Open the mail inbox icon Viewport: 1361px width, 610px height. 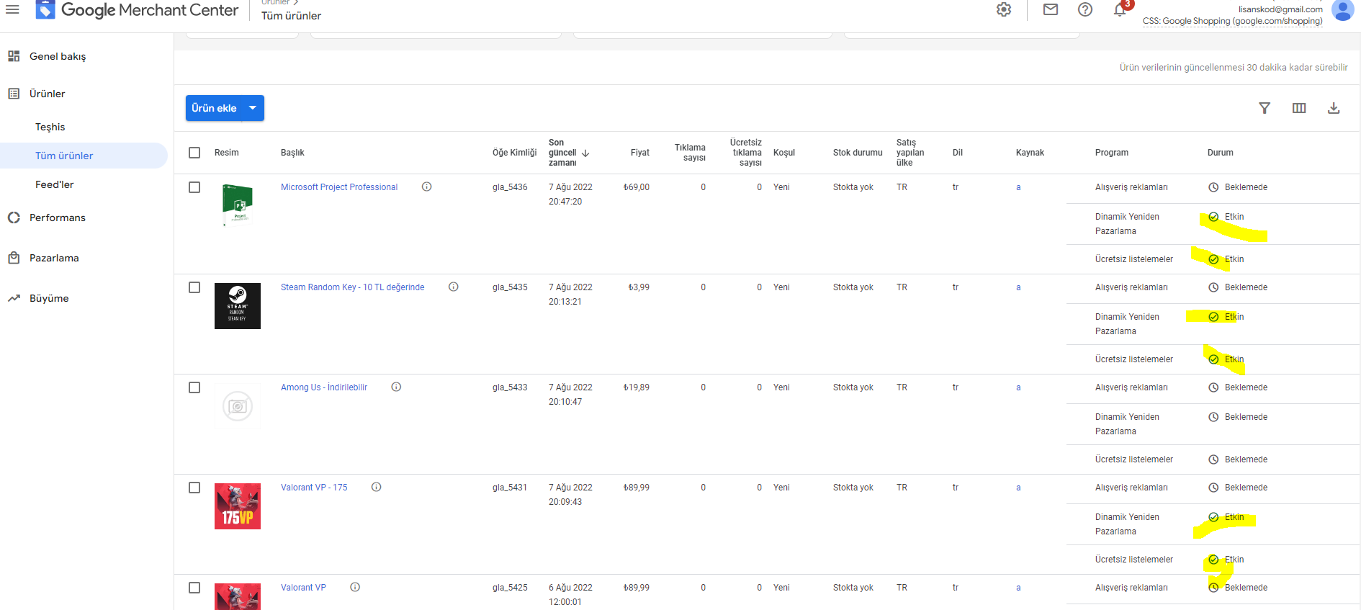[1051, 9]
